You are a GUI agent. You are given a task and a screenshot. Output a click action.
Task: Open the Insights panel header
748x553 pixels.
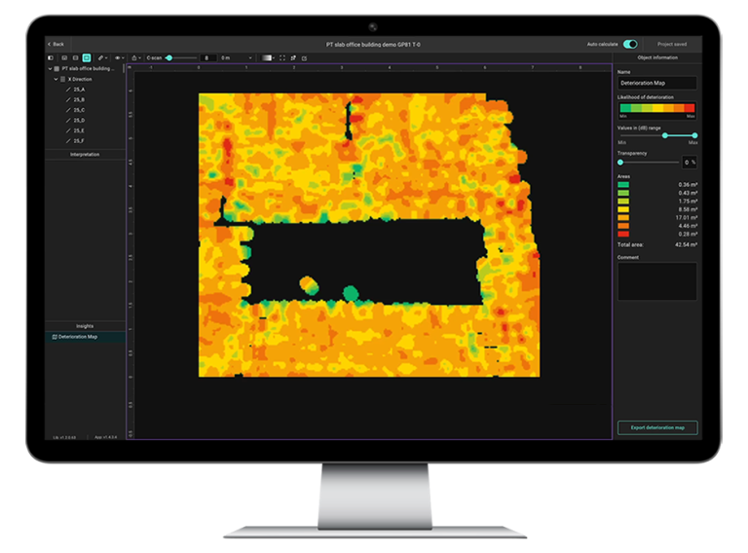[x=85, y=326]
